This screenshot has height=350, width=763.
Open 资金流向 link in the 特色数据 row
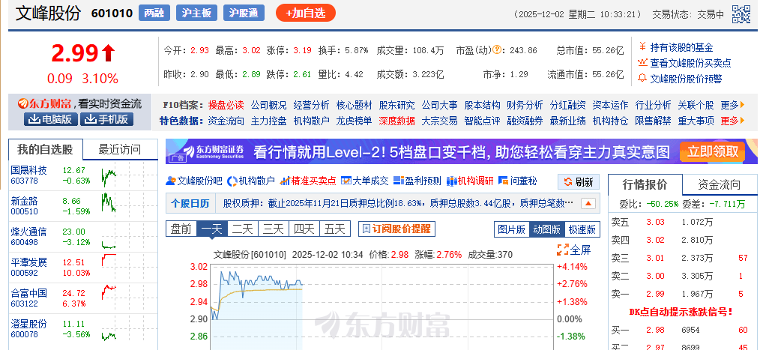click(226, 121)
